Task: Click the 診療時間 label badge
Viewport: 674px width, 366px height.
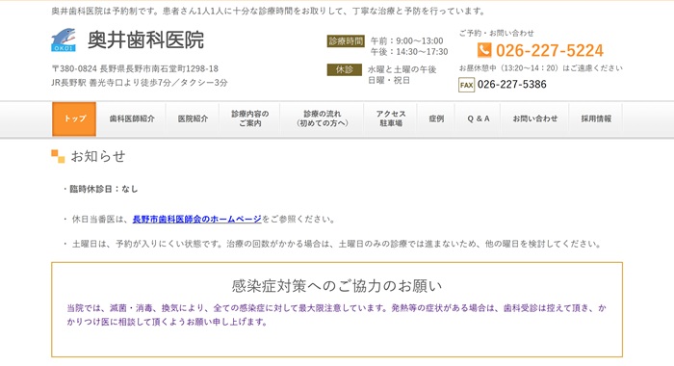Action: coord(346,41)
